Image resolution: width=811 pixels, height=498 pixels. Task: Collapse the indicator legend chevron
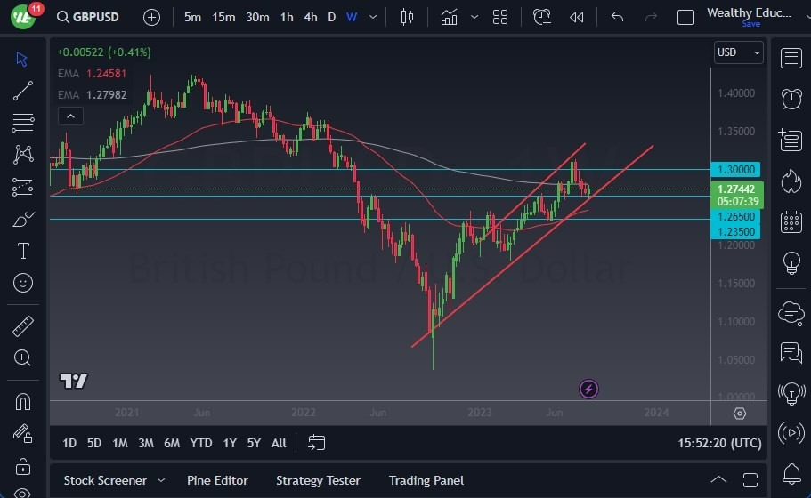click(71, 116)
